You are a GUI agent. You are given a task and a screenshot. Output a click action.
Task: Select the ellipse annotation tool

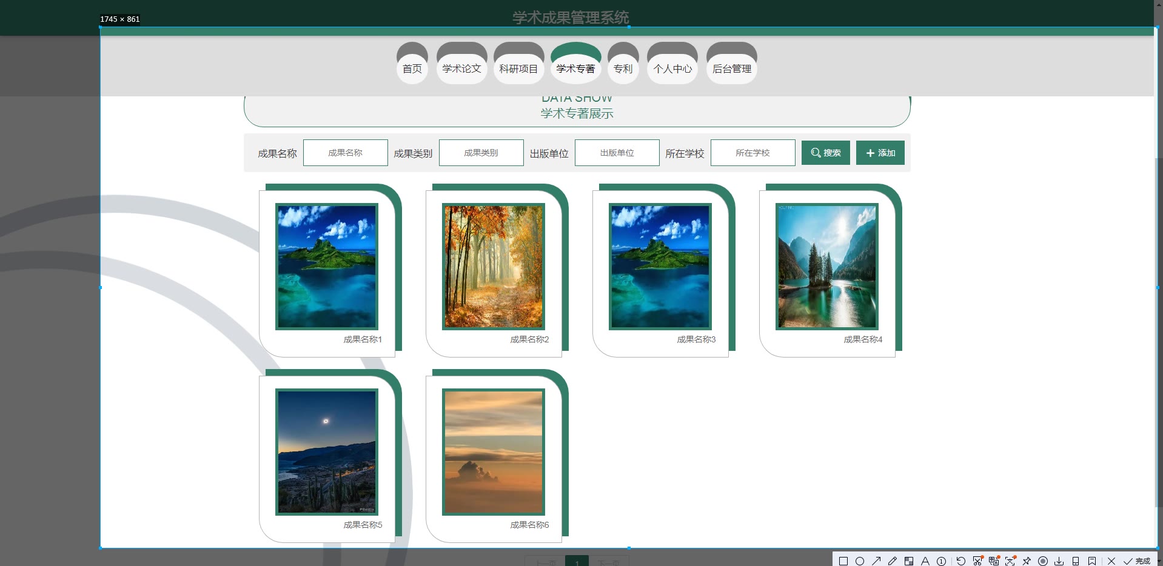point(860,561)
